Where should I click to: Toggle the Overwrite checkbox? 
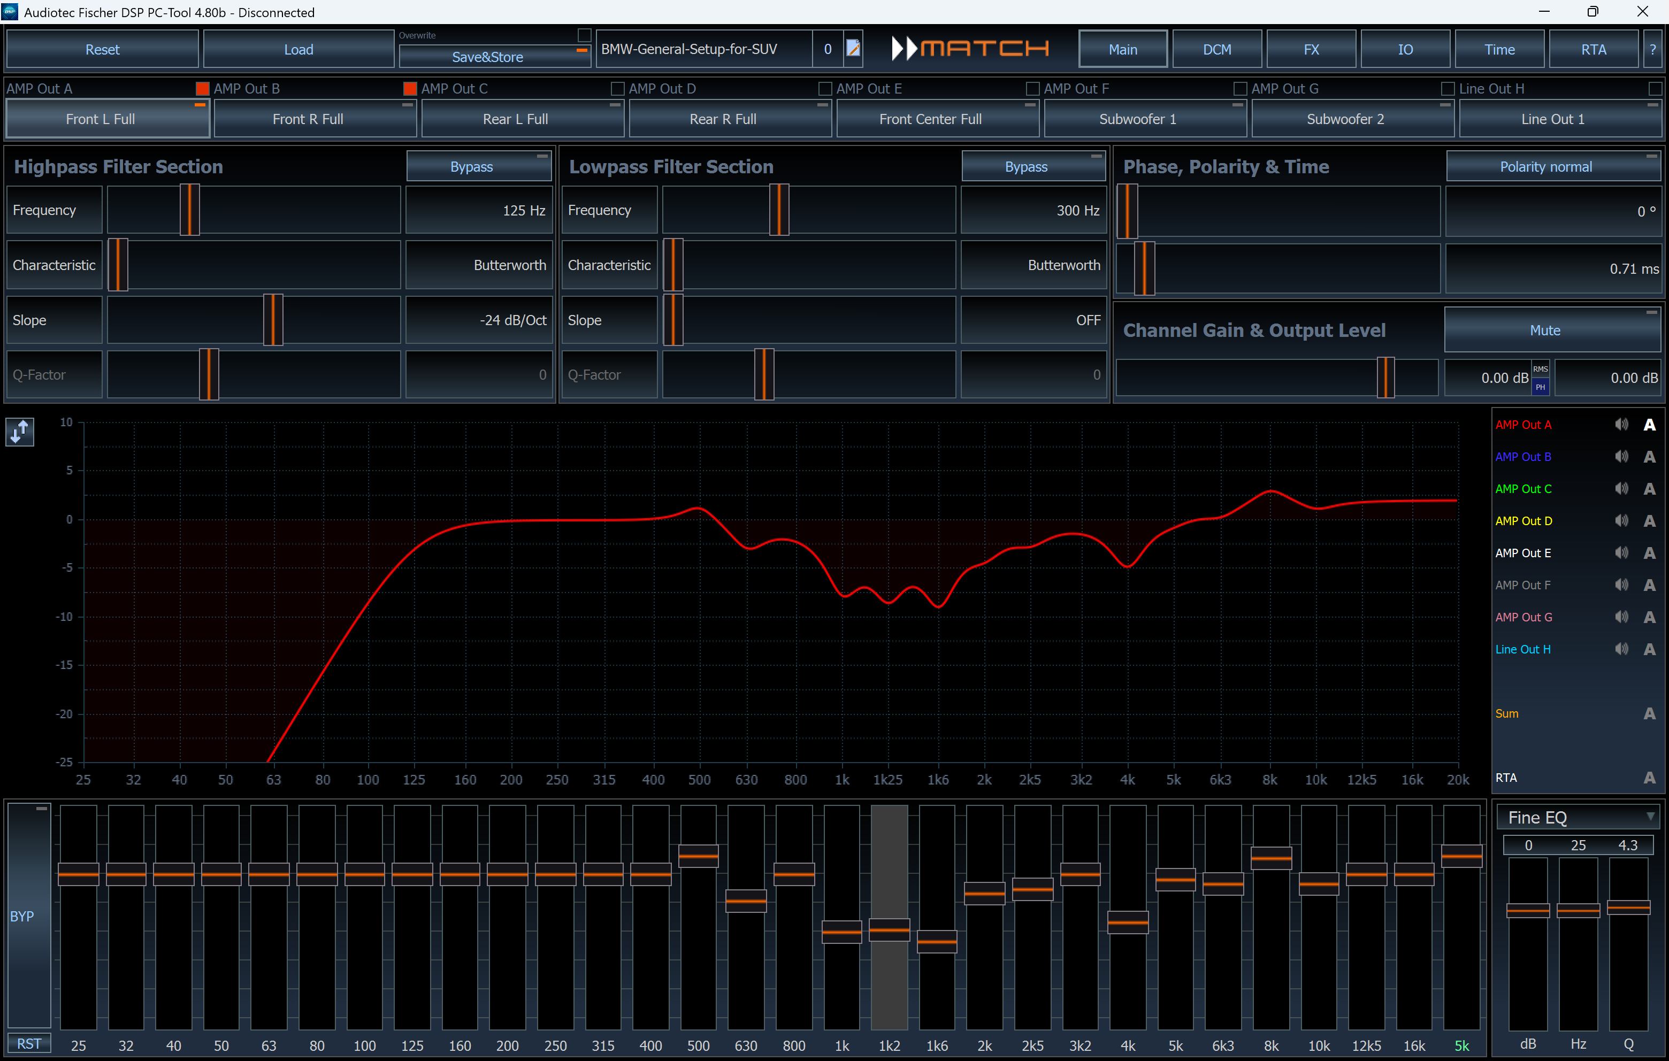(584, 35)
